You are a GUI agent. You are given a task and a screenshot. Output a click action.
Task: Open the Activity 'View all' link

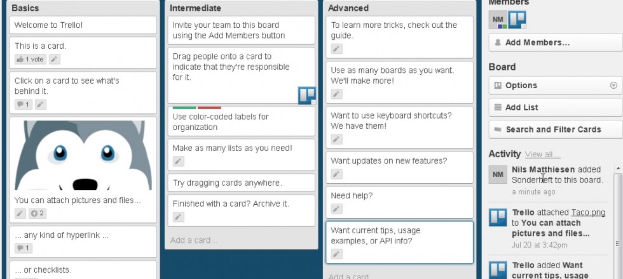(542, 154)
